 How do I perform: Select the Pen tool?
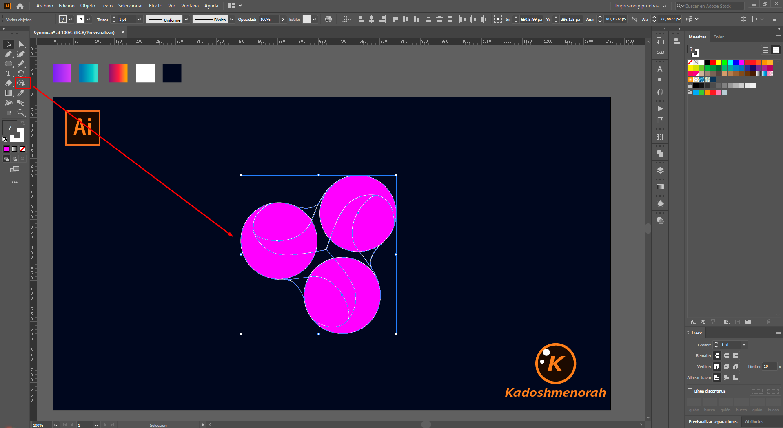tap(9, 54)
